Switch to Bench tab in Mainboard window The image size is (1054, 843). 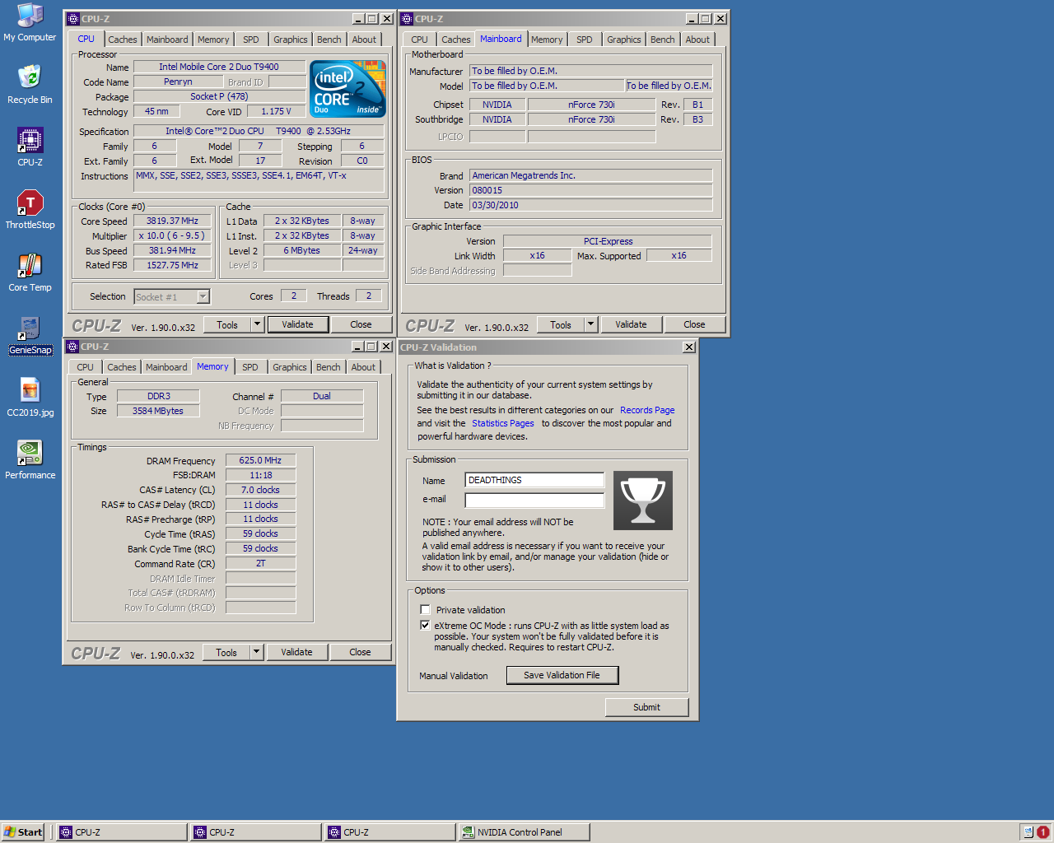tap(663, 40)
